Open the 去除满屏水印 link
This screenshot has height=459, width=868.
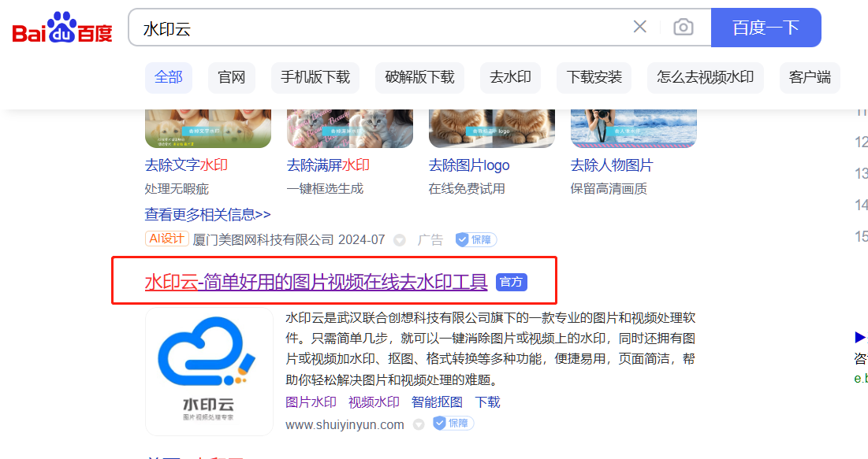(328, 165)
